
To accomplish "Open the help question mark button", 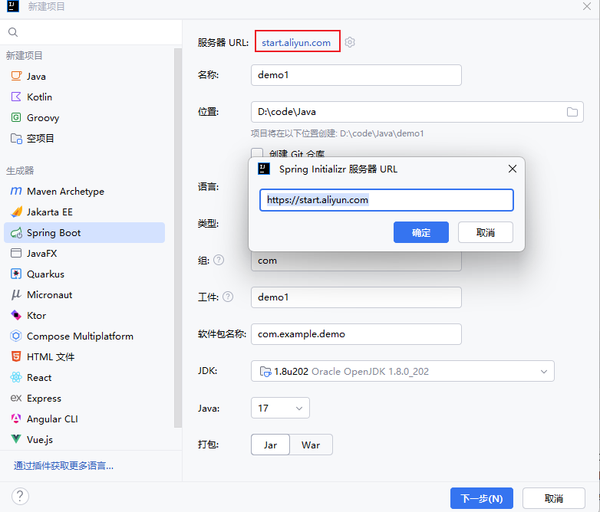I will 20,497.
